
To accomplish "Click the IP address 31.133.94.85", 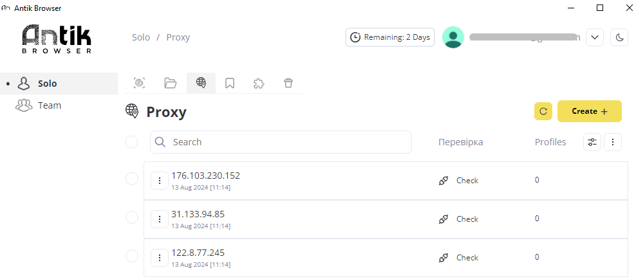I will 198,214.
